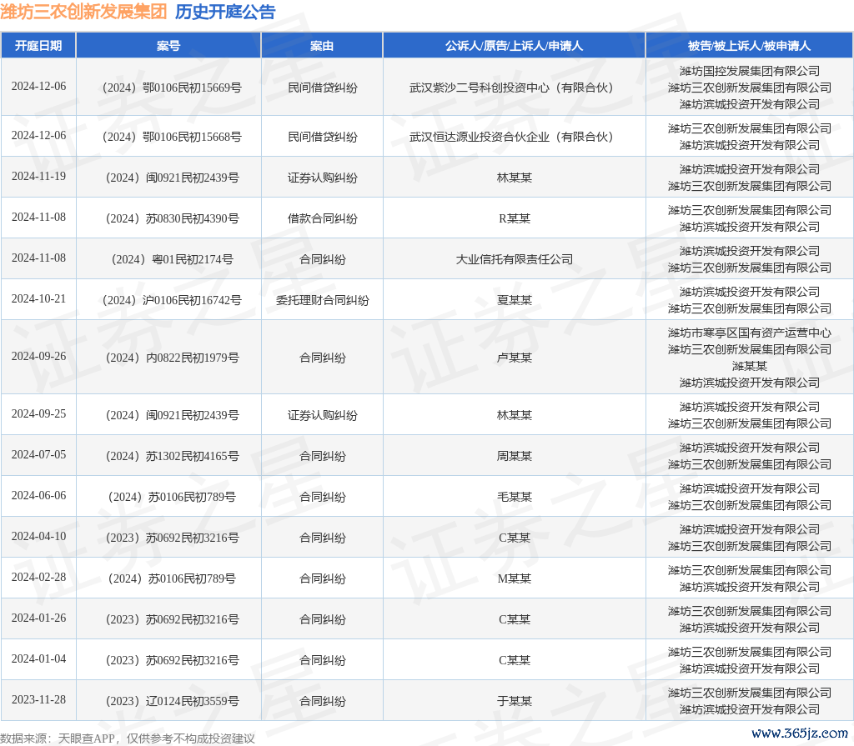Click the 案由 column header
The height and width of the screenshot is (746, 854).
[322, 46]
